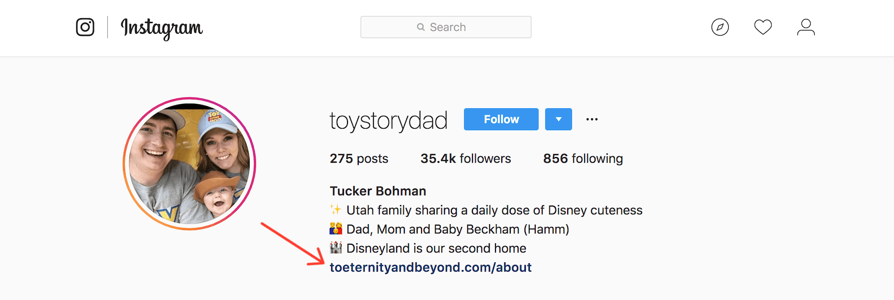Image resolution: width=894 pixels, height=300 pixels.
Task: Click the castle emoji beside Disneyland line
Action: pos(336,248)
